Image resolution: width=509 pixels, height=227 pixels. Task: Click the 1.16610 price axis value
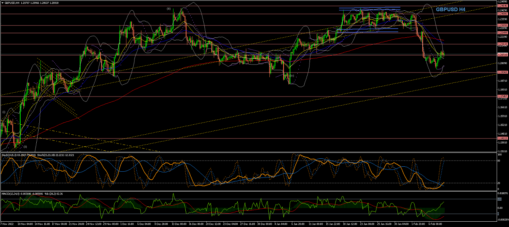pyautogui.click(x=503, y=107)
